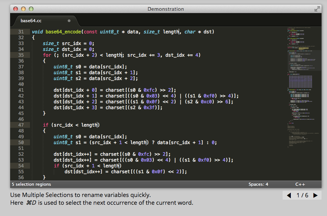Screen dimensions: 327x216
Task: Click line number 54 in the gutter
Action: (x=21, y=166)
